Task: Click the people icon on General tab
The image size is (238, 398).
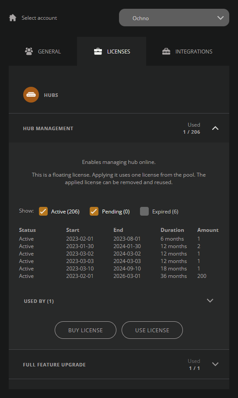Action: (x=29, y=51)
